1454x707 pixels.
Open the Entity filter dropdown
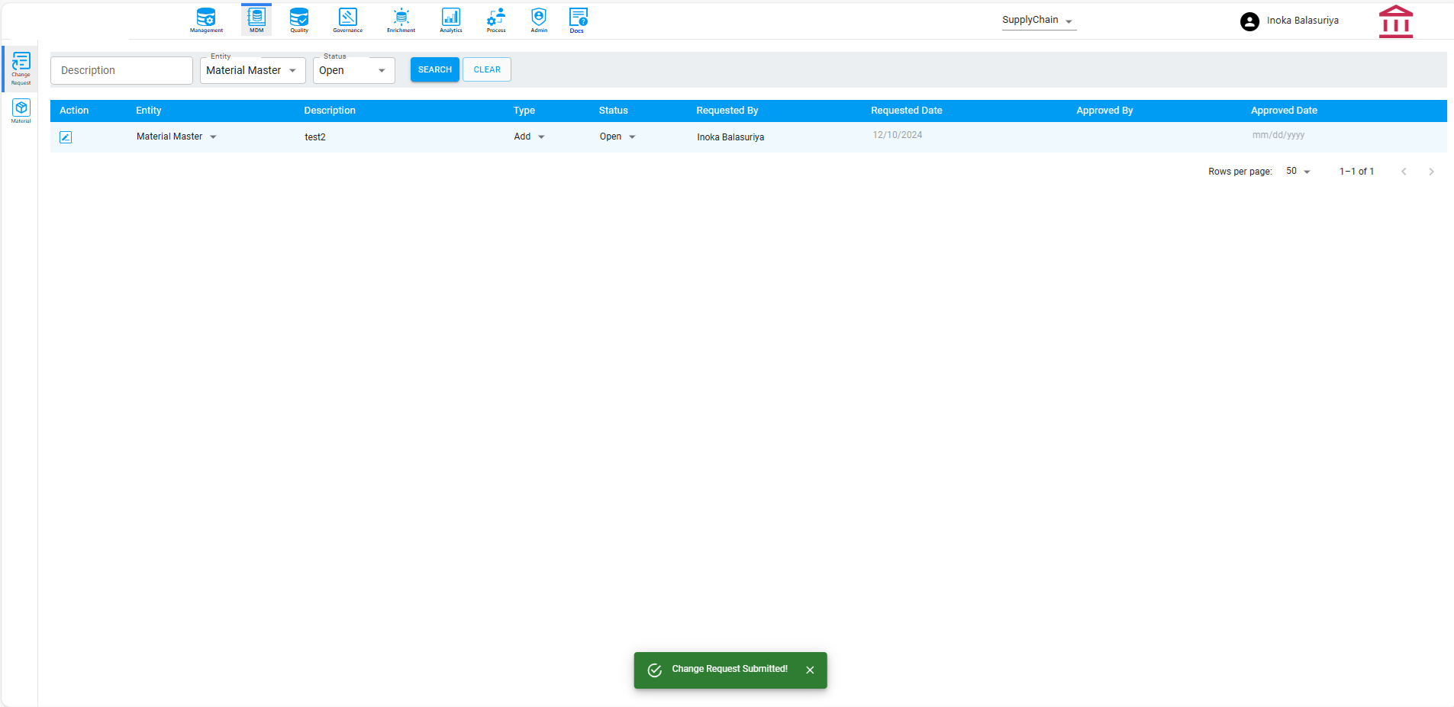coord(253,70)
